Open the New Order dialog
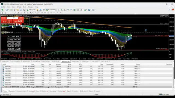Viewport: 175px width, 98px height. tap(31, 10)
